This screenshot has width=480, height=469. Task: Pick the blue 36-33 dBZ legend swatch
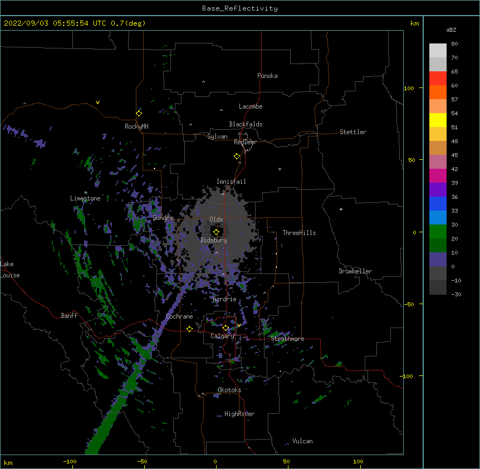coord(438,203)
